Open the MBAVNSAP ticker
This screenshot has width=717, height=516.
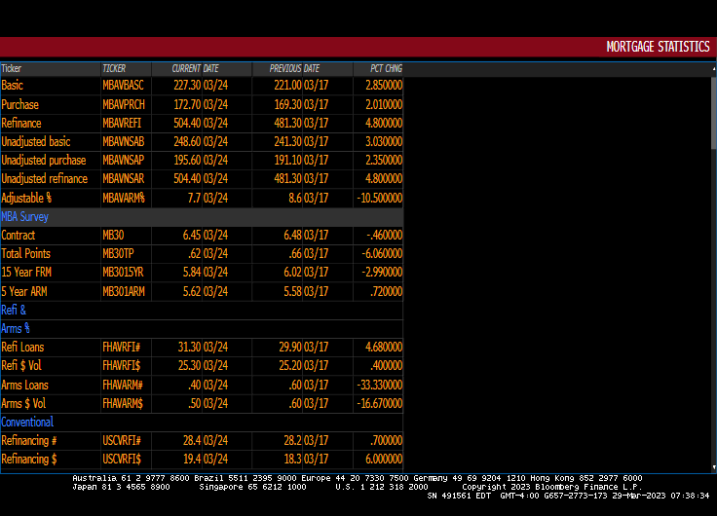point(124,161)
